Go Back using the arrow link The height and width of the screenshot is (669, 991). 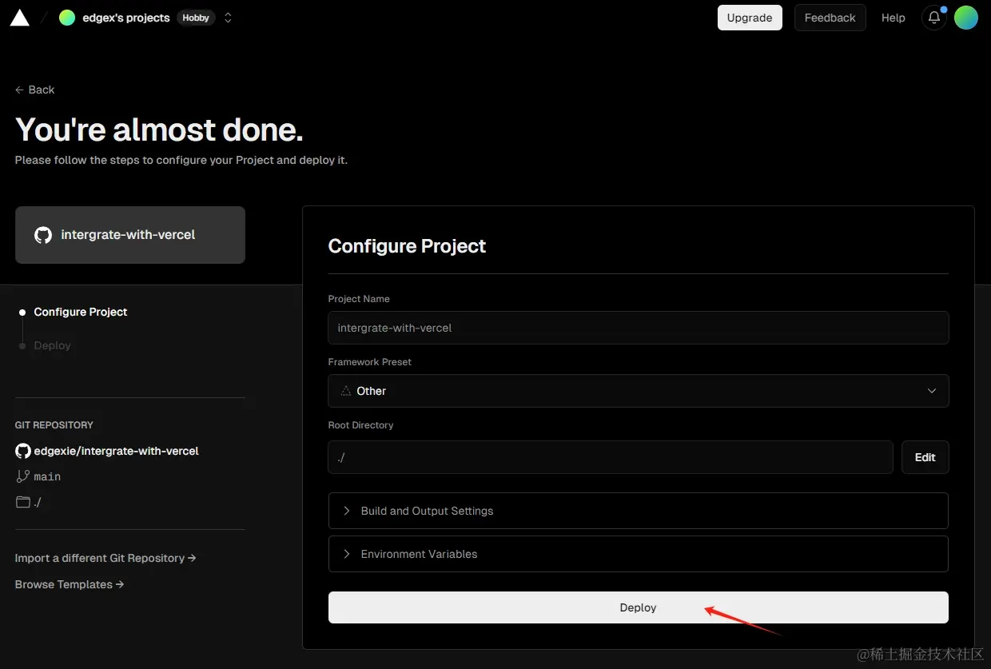34,90
